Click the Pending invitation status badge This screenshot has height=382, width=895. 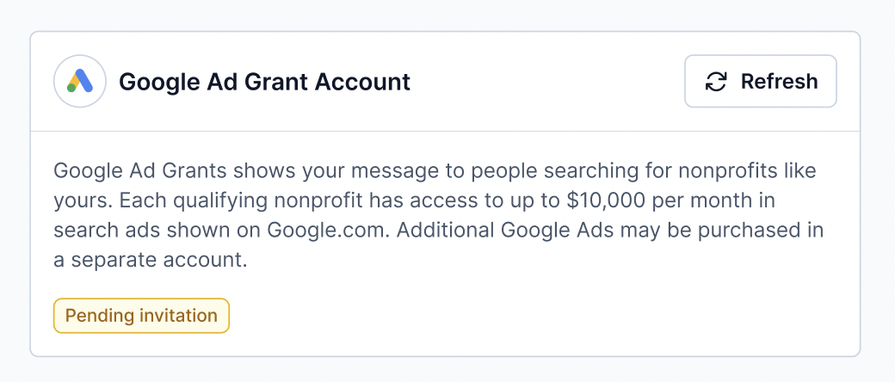(x=141, y=316)
